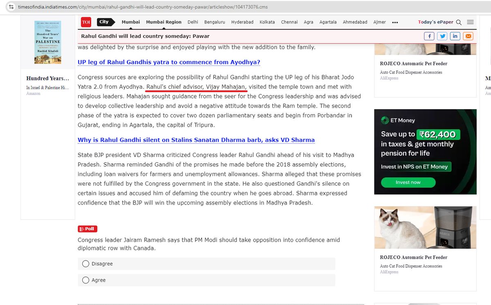Open Today's ePaper link
This screenshot has width=491, height=305.
(436, 22)
